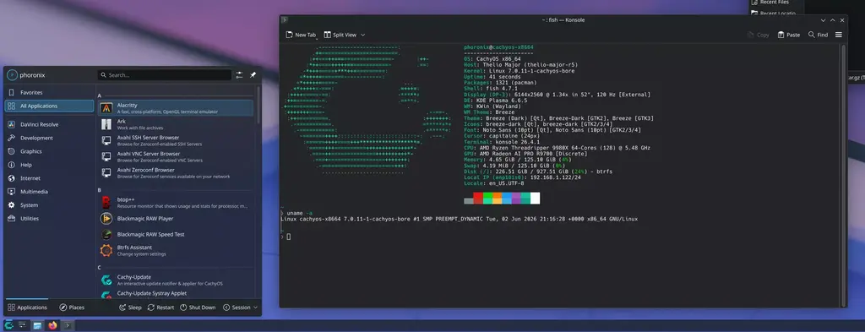Select All Applications category
Screen dimensions: 865x332
tap(49, 106)
